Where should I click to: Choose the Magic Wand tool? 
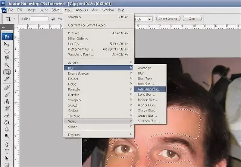pyautogui.click(x=7, y=65)
